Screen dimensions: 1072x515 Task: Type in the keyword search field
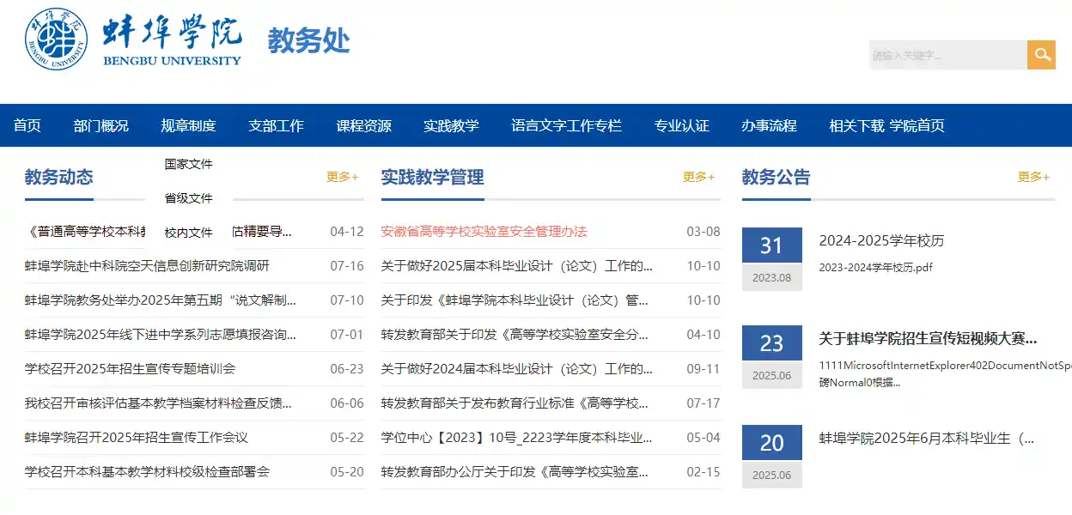[947, 55]
